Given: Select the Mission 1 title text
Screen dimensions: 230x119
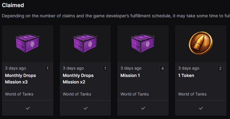Looking at the screenshot, I should (x=130, y=75).
